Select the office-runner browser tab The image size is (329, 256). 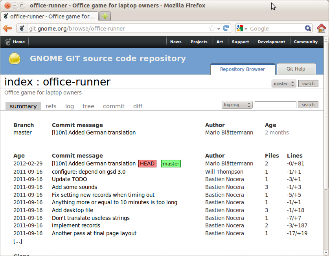[x=50, y=16]
